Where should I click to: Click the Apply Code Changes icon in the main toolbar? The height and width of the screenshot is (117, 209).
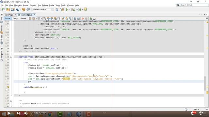[x=86, y=9]
